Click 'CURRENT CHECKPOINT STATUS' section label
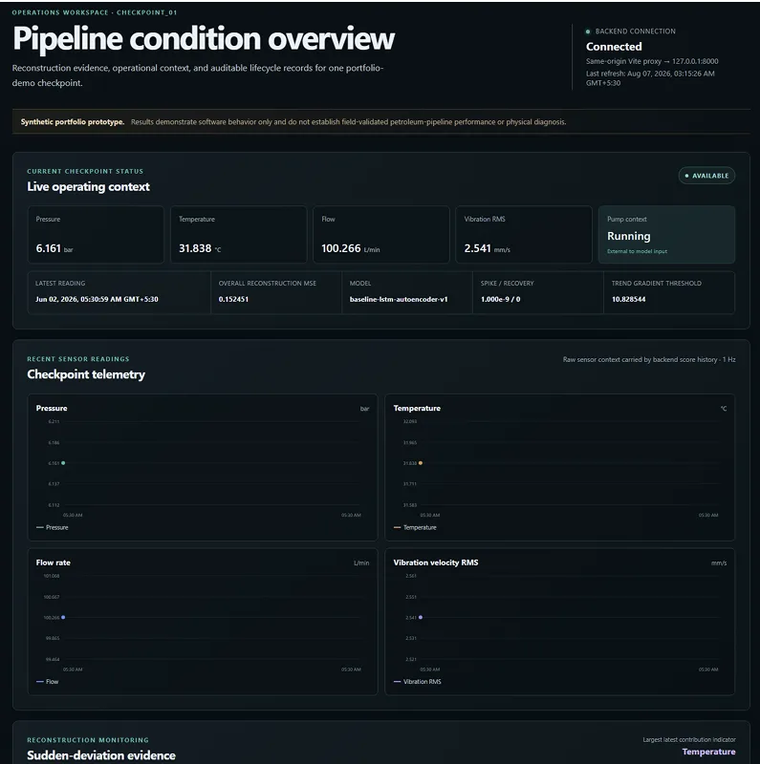Image resolution: width=760 pixels, height=764 pixels. click(85, 172)
